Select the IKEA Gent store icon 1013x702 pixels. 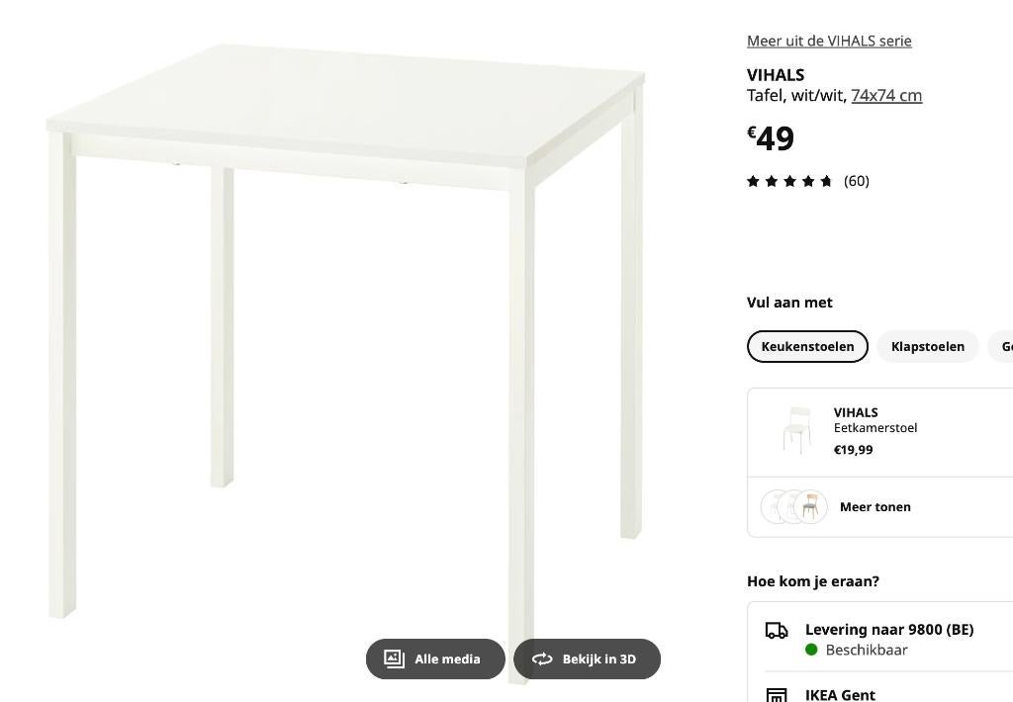click(775, 695)
